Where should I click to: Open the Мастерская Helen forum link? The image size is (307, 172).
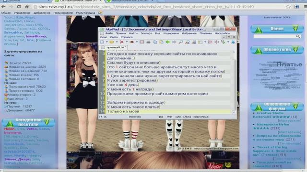tap(273, 124)
